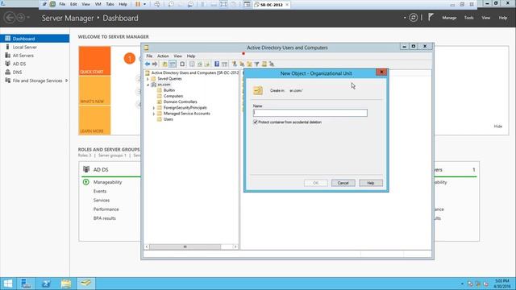Click the blue Help icon in toolbar

(x=217, y=64)
